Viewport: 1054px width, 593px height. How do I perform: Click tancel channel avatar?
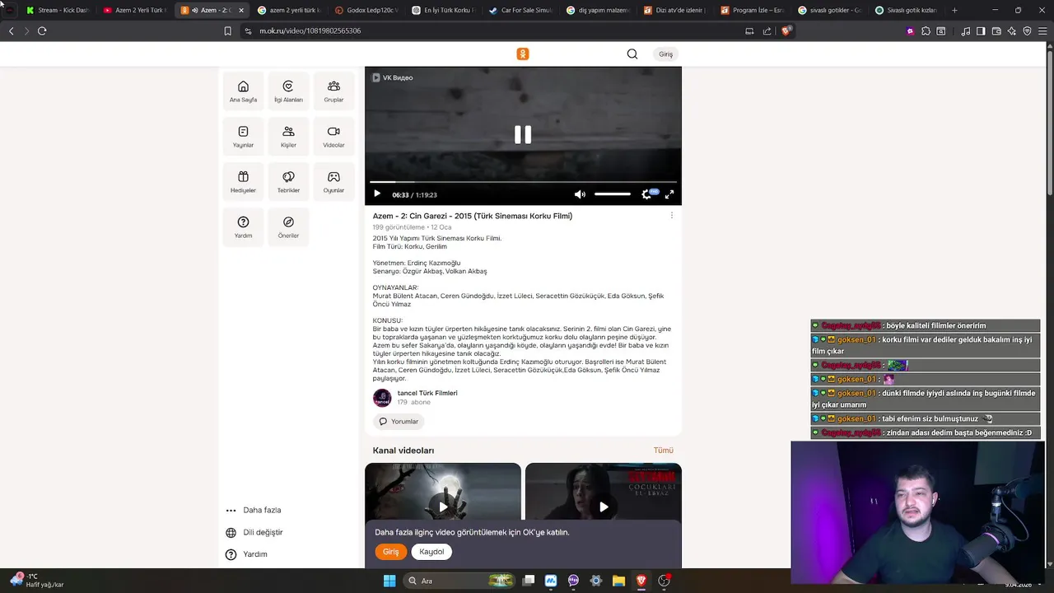click(382, 398)
